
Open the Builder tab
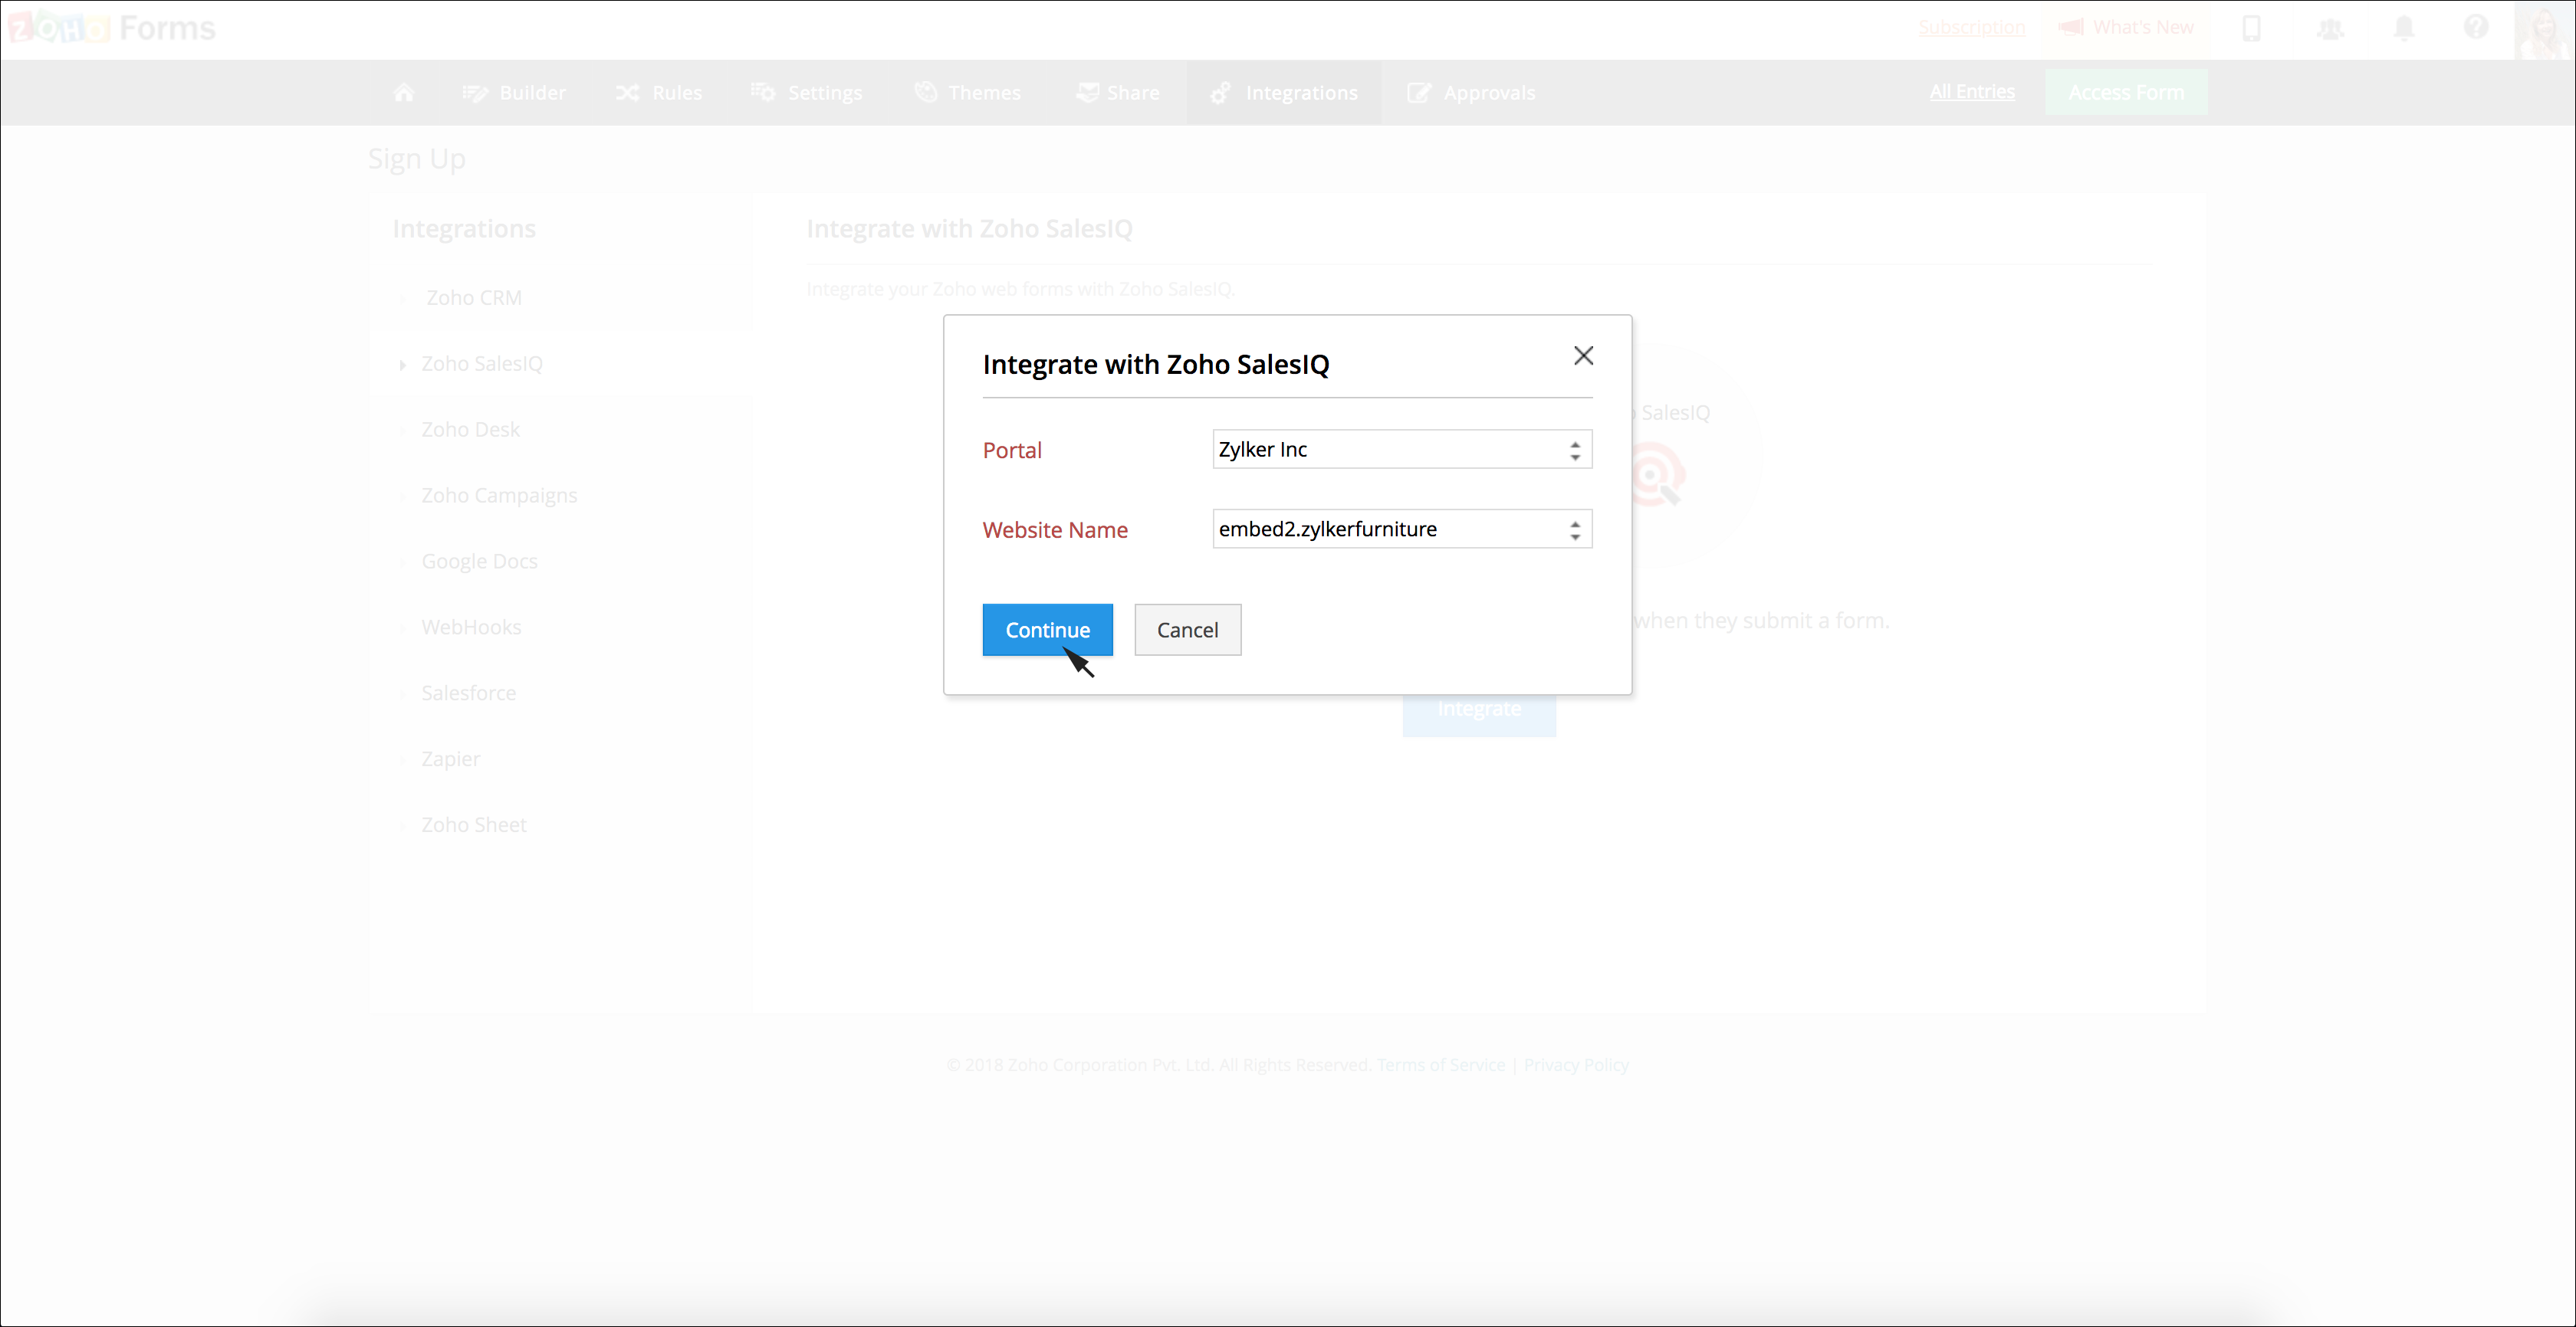[x=514, y=93]
